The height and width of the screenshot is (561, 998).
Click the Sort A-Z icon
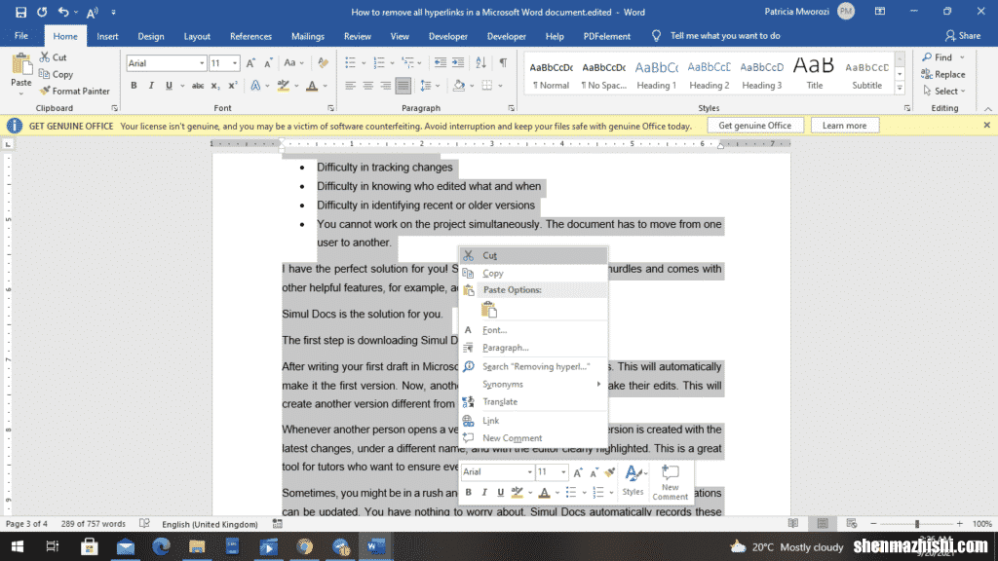[x=480, y=63]
